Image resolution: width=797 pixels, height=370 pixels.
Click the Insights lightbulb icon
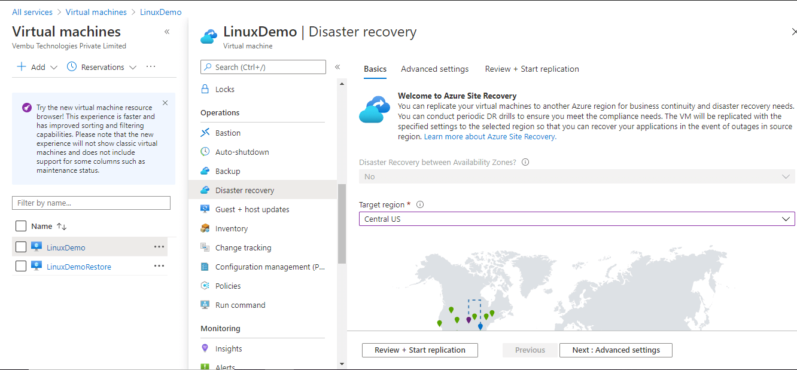click(205, 348)
